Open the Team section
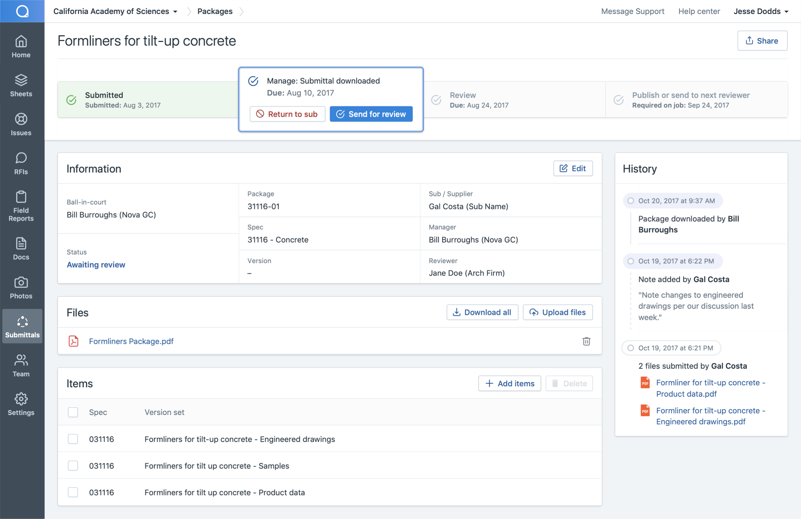 [x=21, y=365]
